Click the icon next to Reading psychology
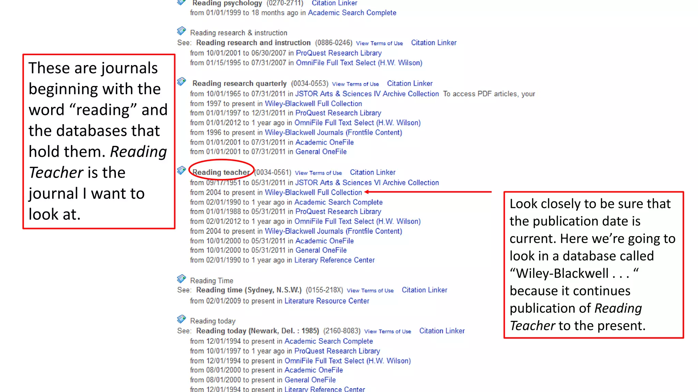Image resolution: width=698 pixels, height=392 pixels. pyautogui.click(x=181, y=3)
